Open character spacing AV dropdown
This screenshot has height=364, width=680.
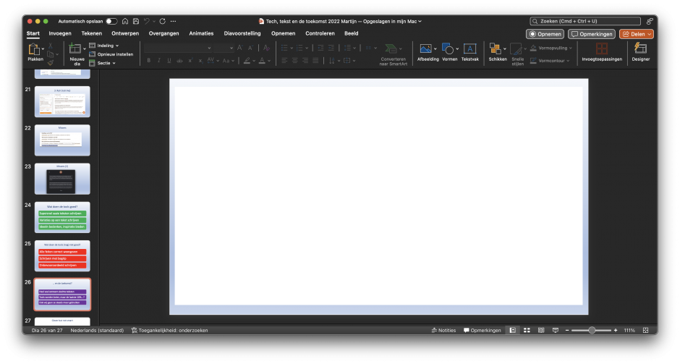click(213, 60)
